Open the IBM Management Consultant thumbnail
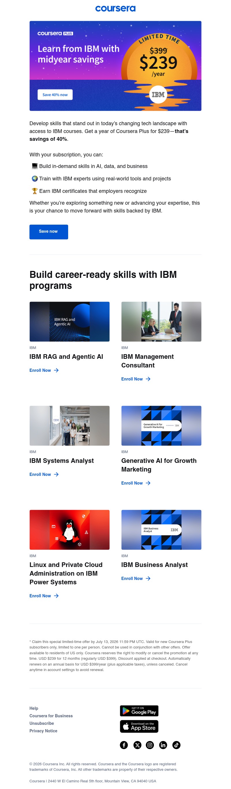The image size is (231, 789). click(x=161, y=321)
